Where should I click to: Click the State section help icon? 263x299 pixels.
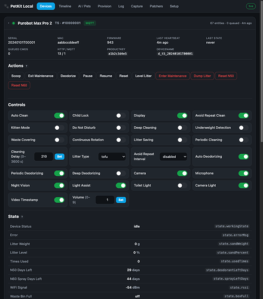pos(22,216)
